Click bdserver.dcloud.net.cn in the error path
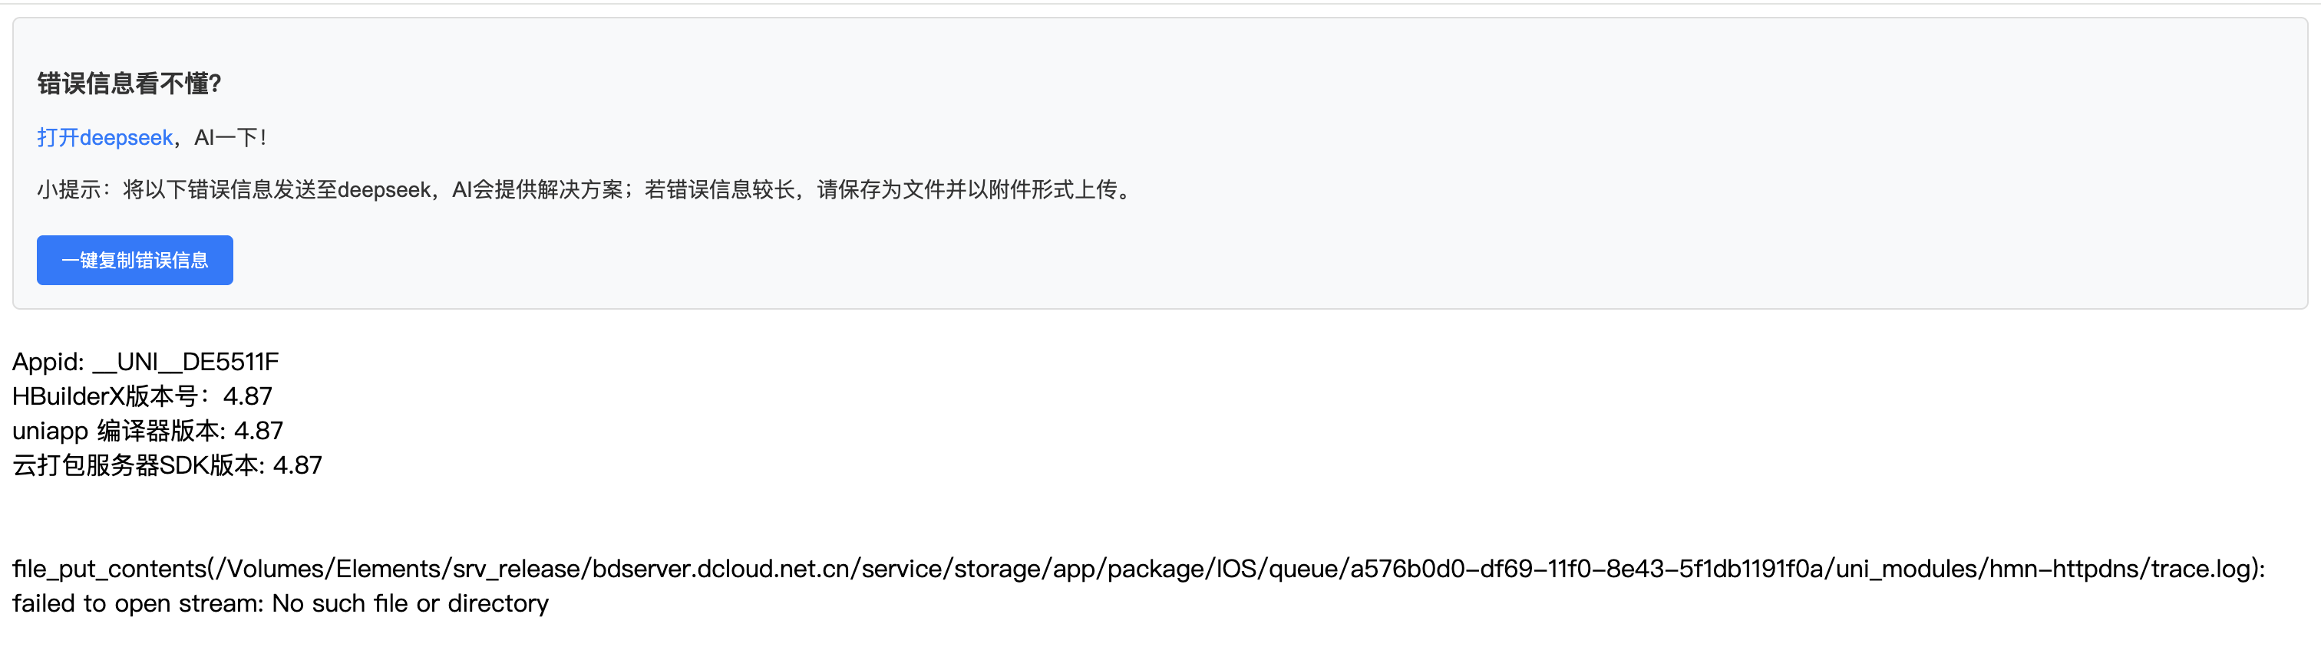 click(x=721, y=569)
